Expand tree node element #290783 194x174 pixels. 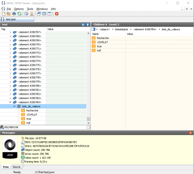(10, 98)
